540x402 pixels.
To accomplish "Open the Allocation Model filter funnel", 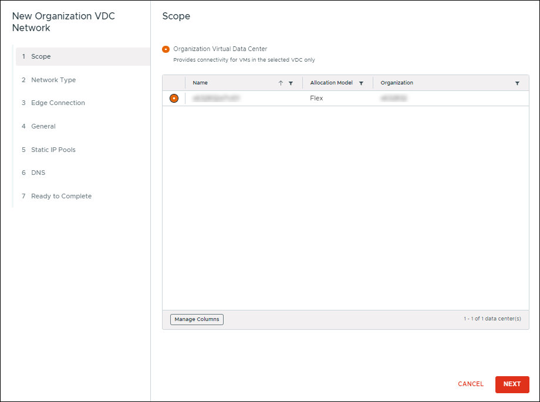I will 361,83.
